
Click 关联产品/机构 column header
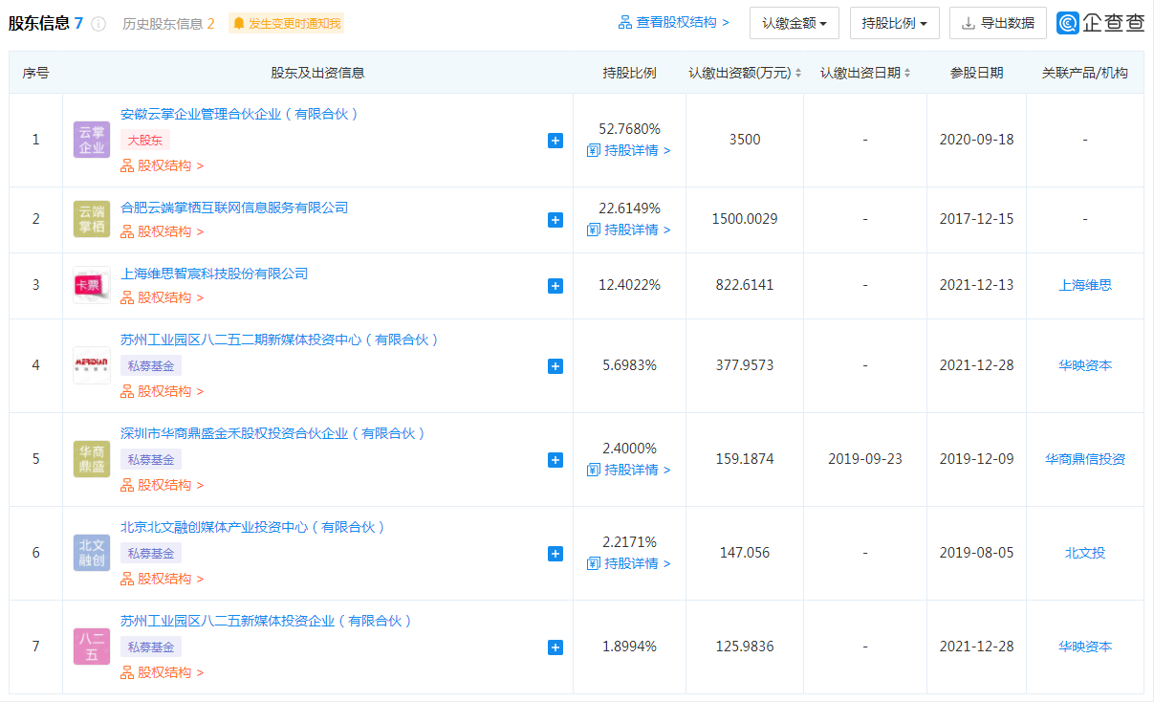coord(1085,73)
